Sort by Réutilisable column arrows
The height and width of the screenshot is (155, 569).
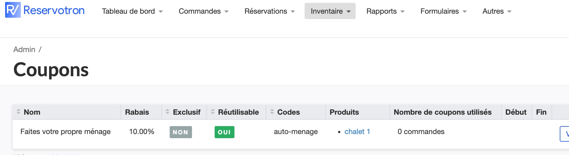[213, 112]
